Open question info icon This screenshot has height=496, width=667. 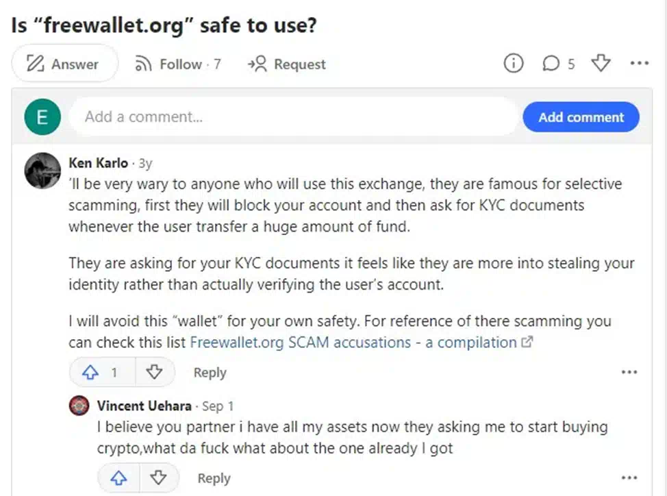point(514,64)
